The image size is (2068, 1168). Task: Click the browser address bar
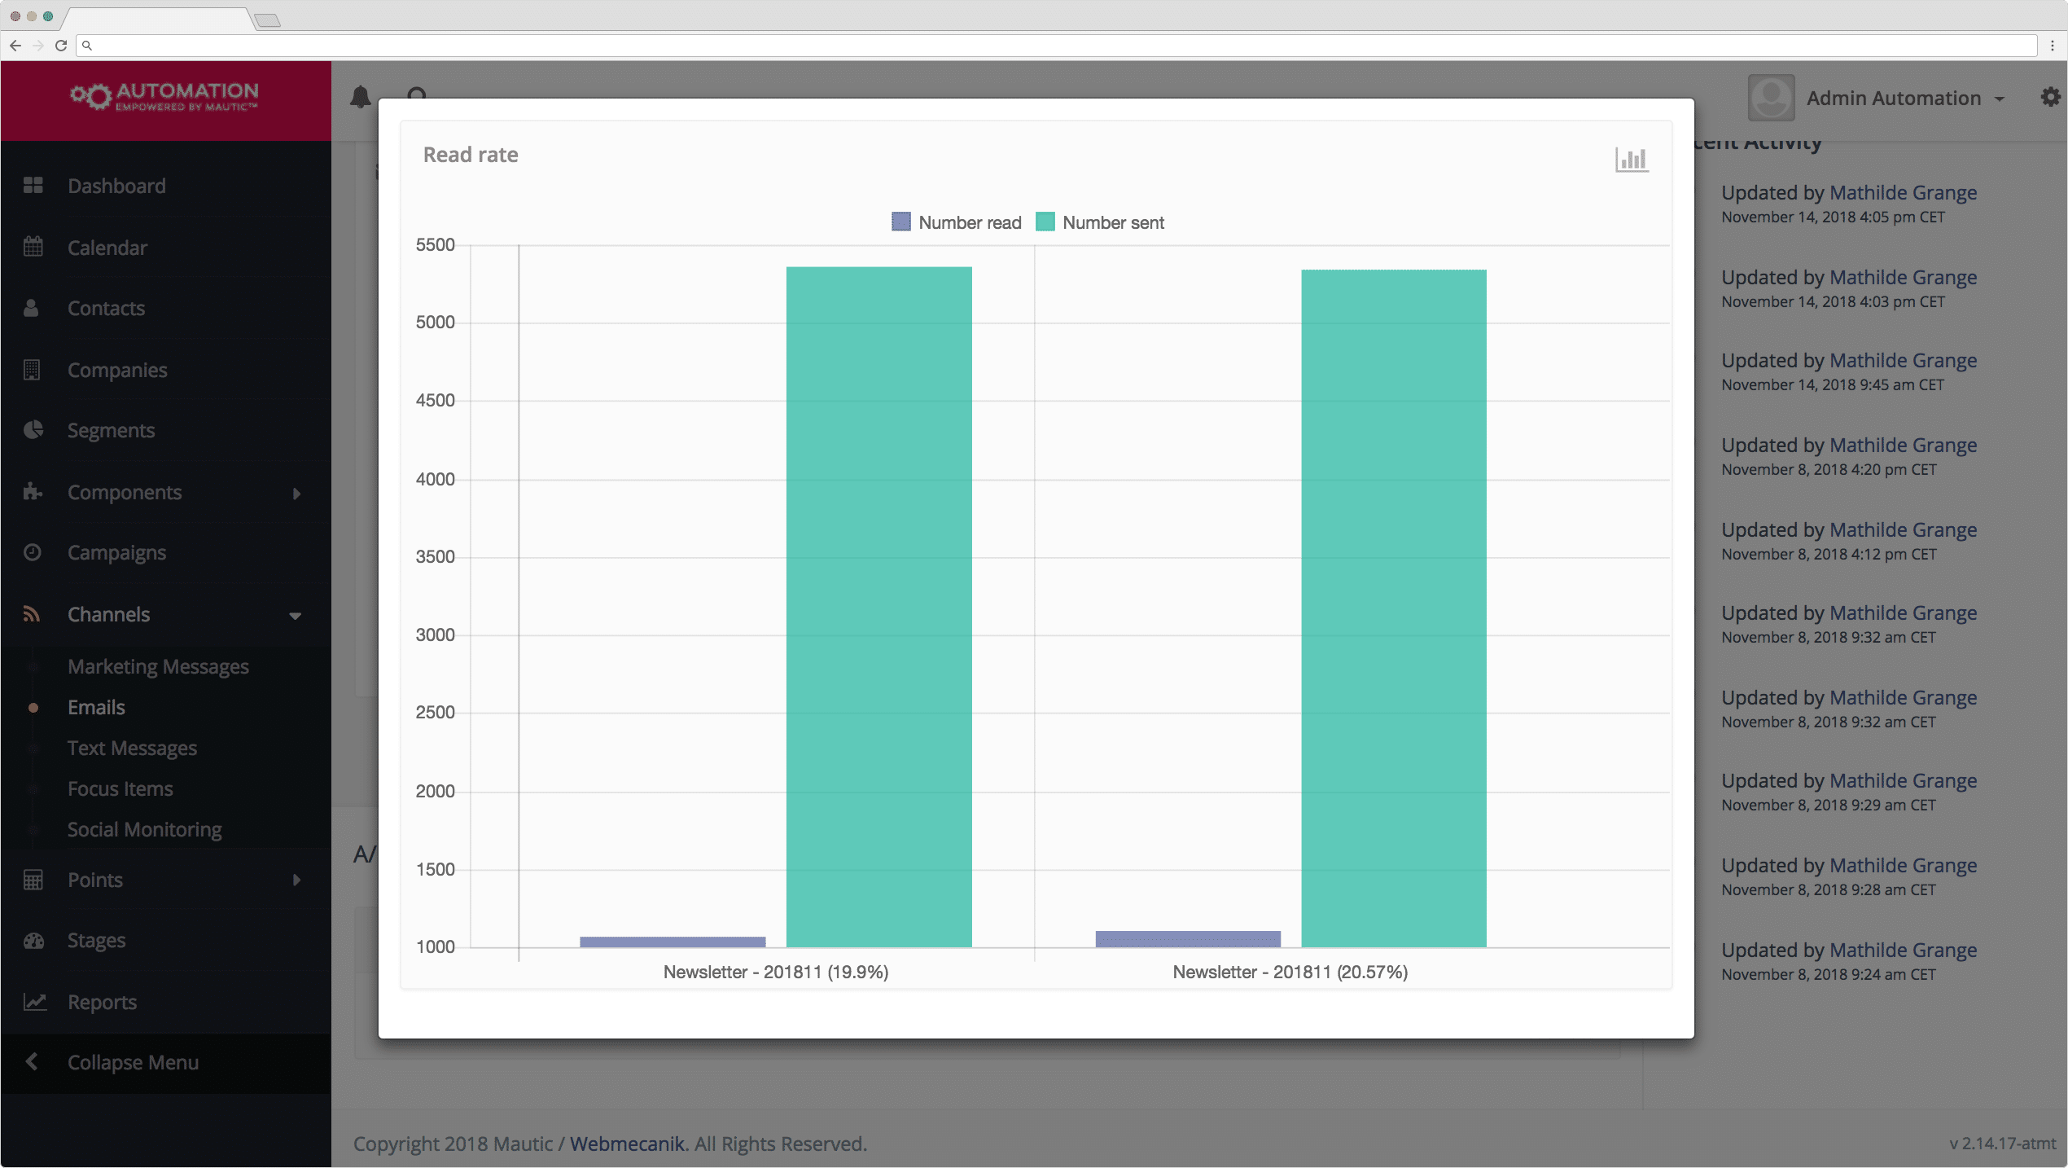pyautogui.click(x=1058, y=46)
